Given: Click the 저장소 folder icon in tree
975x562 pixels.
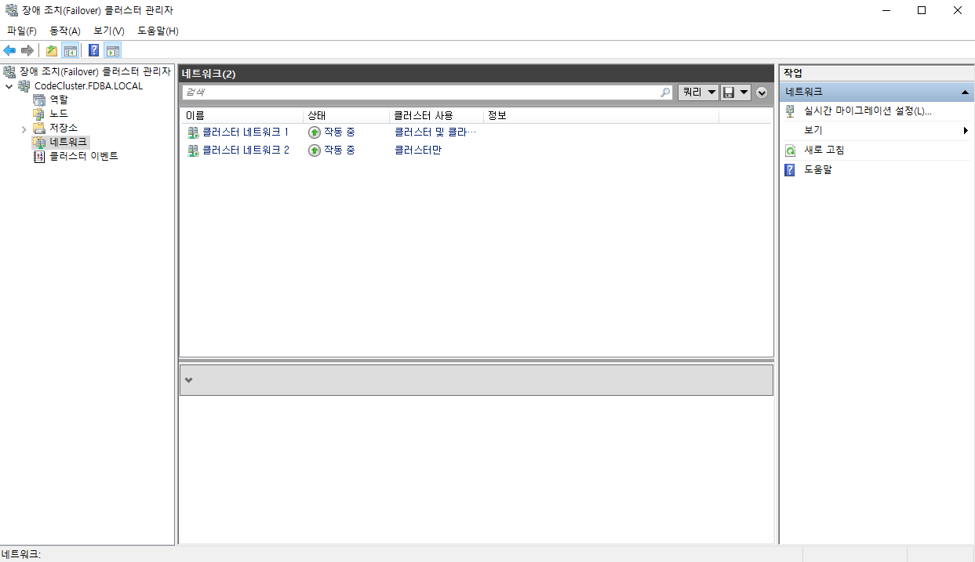Looking at the screenshot, I should [38, 128].
